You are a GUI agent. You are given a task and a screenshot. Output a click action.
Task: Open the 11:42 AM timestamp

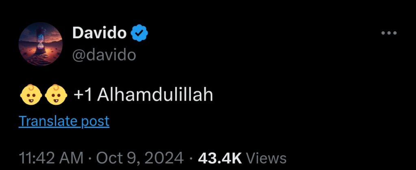(x=51, y=158)
